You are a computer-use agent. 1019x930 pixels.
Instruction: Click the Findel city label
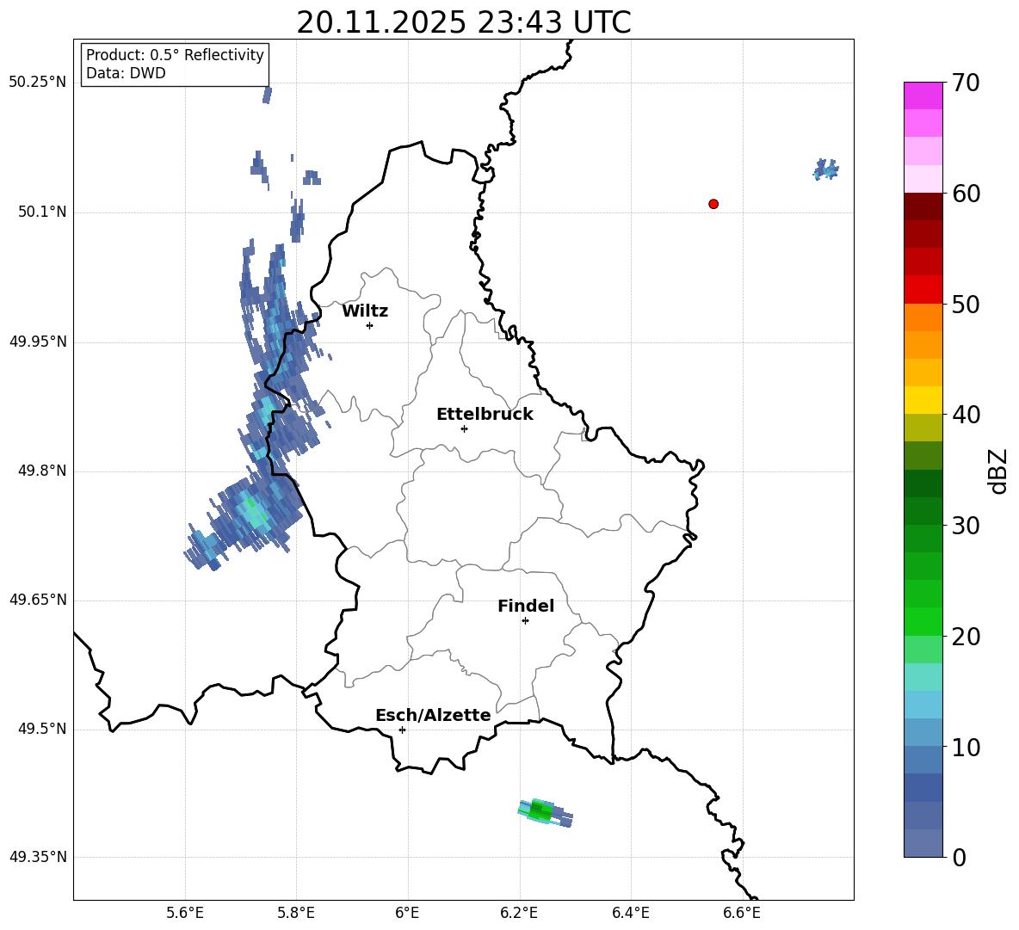[x=526, y=606]
